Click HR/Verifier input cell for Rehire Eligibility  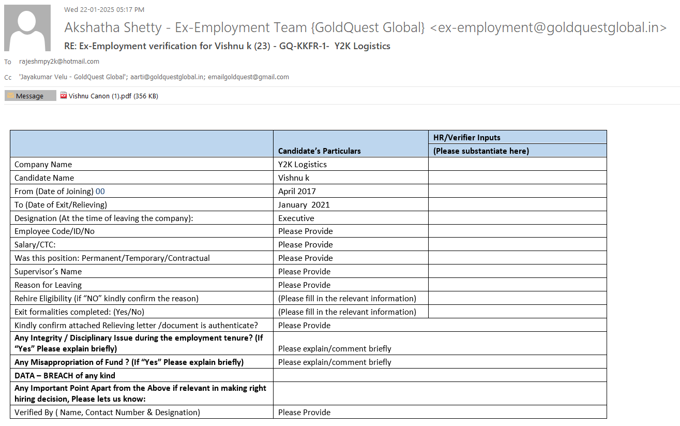517,298
